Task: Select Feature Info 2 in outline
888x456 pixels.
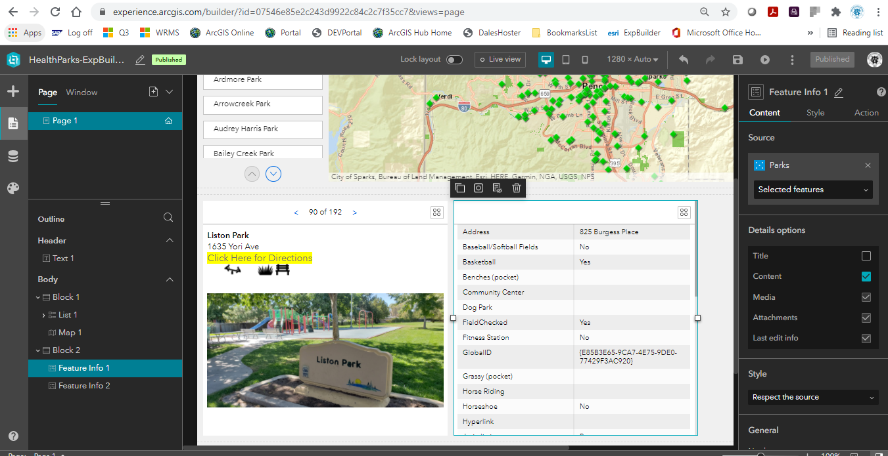Action: point(83,386)
